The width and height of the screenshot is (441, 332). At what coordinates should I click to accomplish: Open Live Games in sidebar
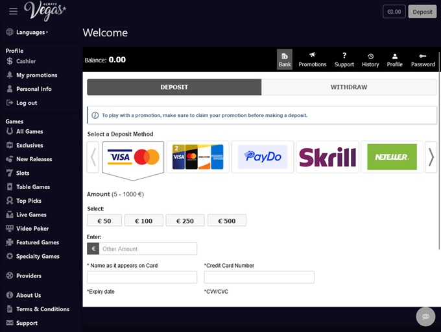click(31, 214)
